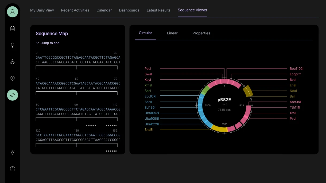
Task: Select the SnaBI enzyme label
Action: click(x=149, y=130)
